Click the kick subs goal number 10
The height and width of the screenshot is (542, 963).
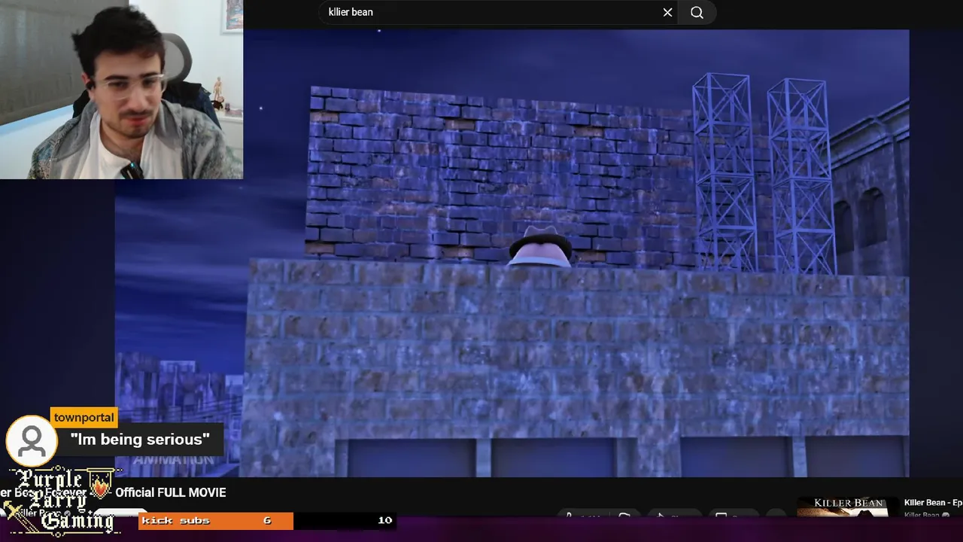[384, 520]
